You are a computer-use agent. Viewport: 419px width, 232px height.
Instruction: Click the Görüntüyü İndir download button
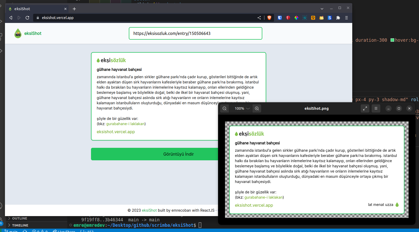point(154,154)
